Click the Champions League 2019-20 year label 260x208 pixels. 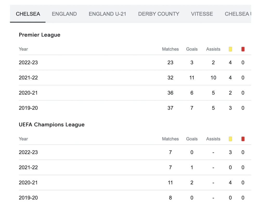point(28,198)
